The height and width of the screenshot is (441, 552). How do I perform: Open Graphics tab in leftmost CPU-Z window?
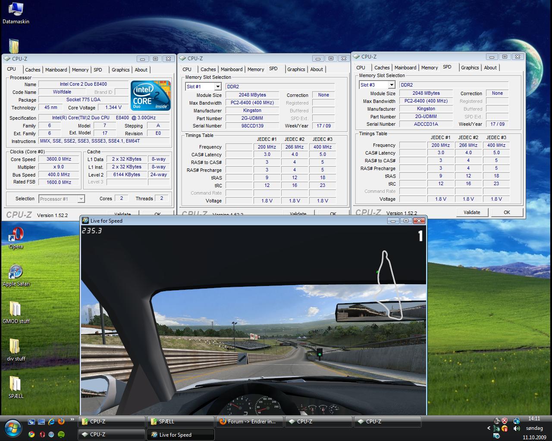(121, 70)
